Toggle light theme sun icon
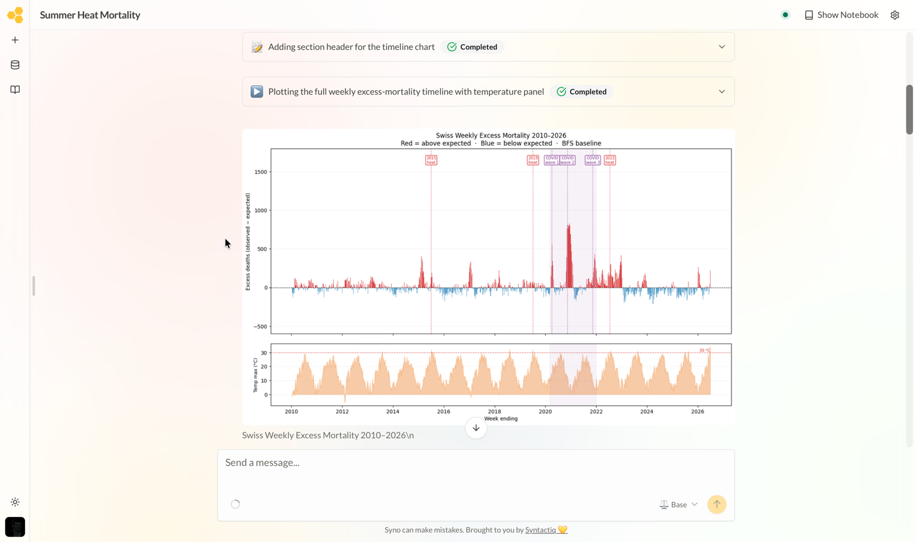 coord(15,502)
